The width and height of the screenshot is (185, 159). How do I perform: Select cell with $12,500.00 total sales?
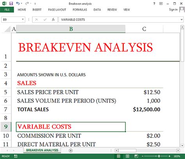coord(144,109)
